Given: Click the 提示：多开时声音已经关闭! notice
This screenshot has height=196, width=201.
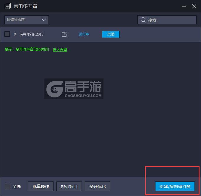Looking at the screenshot, I should point(27,49).
